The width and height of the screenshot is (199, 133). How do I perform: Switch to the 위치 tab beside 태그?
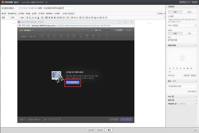click(x=174, y=81)
